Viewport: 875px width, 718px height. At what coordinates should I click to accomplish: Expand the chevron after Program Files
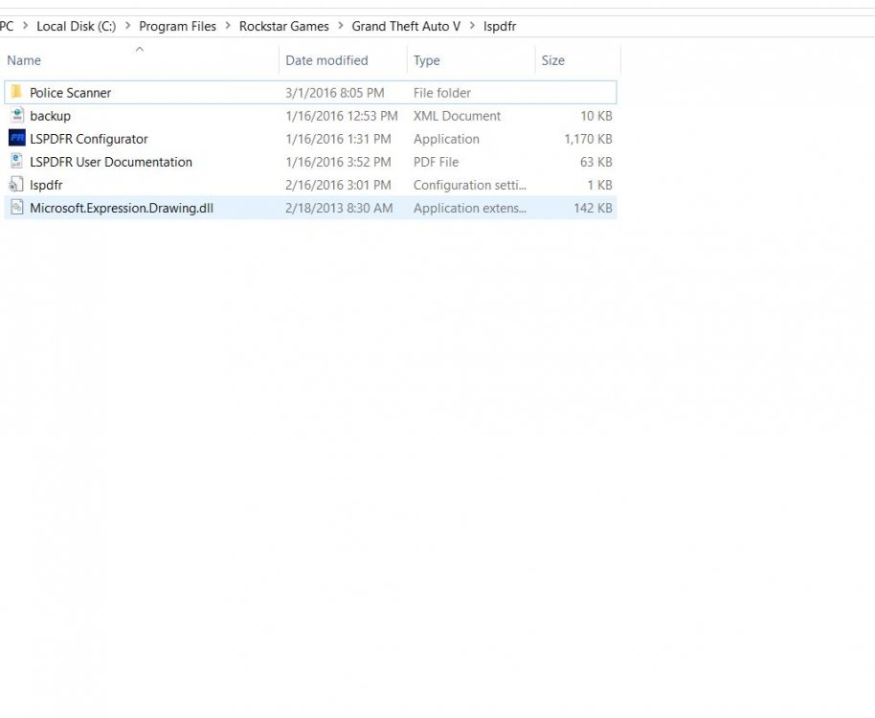coord(228,26)
